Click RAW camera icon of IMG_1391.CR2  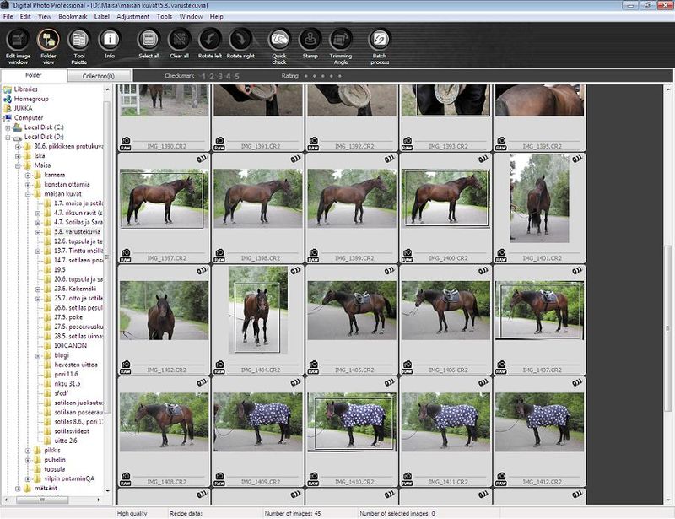[219, 143]
